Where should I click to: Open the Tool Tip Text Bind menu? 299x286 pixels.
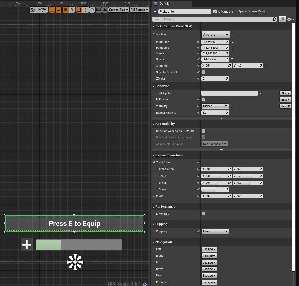coord(285,93)
